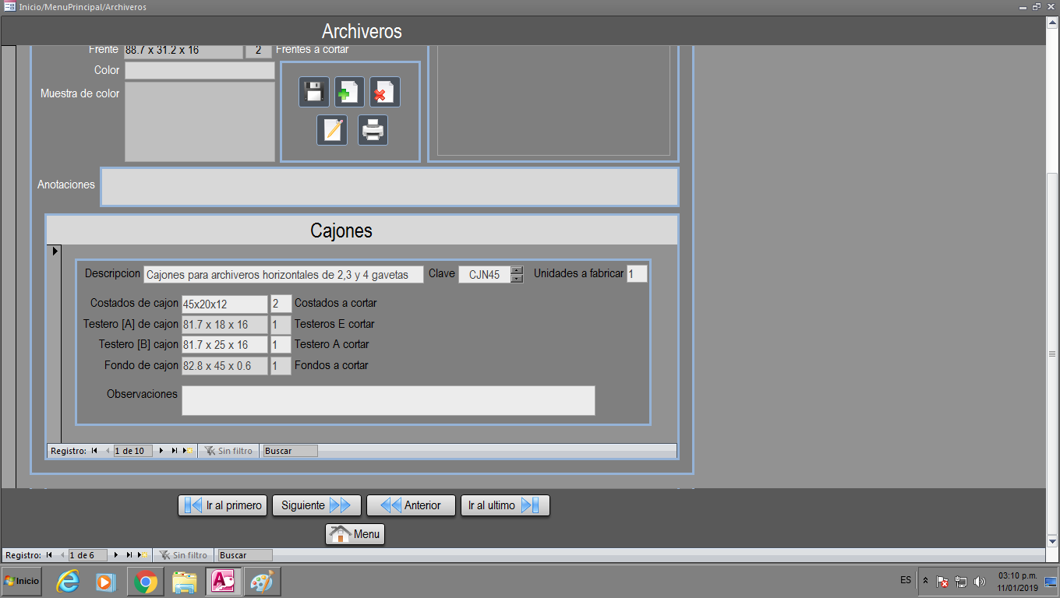Click the add new record icon
The height and width of the screenshot is (598, 1060).
[x=349, y=92]
